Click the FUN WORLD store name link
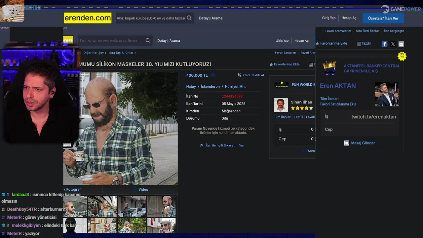 pos(303,85)
